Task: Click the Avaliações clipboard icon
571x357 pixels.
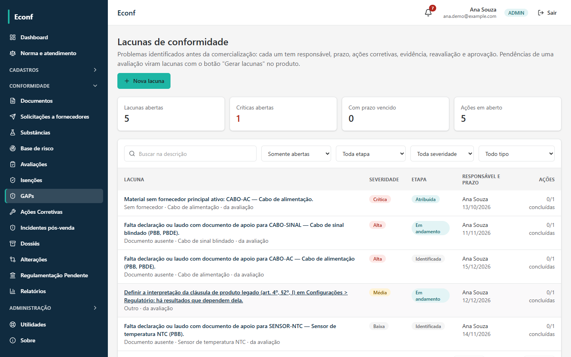Action: click(x=13, y=164)
